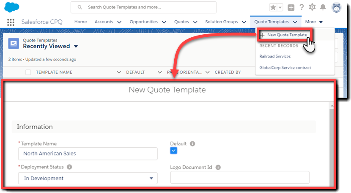Open the user profile avatar
Viewport: 351px width, 193px height.
pos(337,7)
